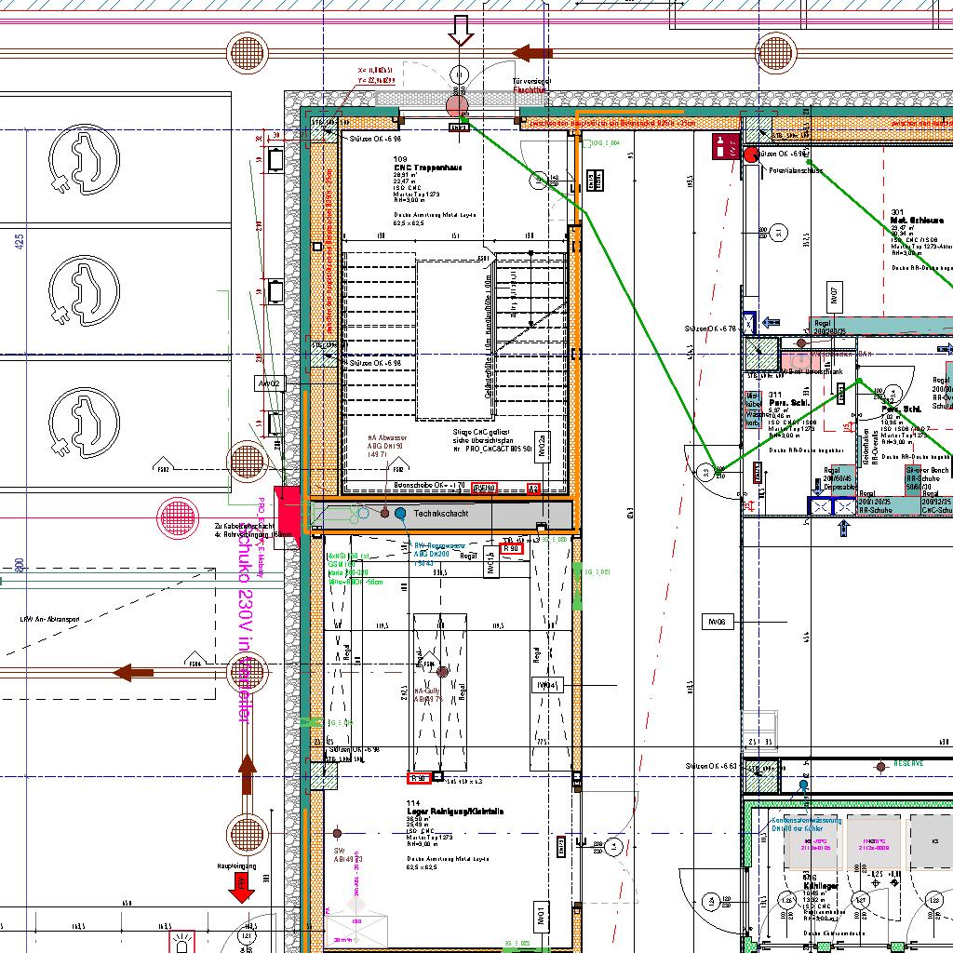Select the door tag circle numbered 51

pyautogui.click(x=779, y=232)
